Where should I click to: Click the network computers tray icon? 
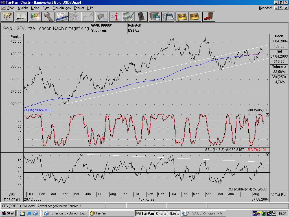click(274, 214)
